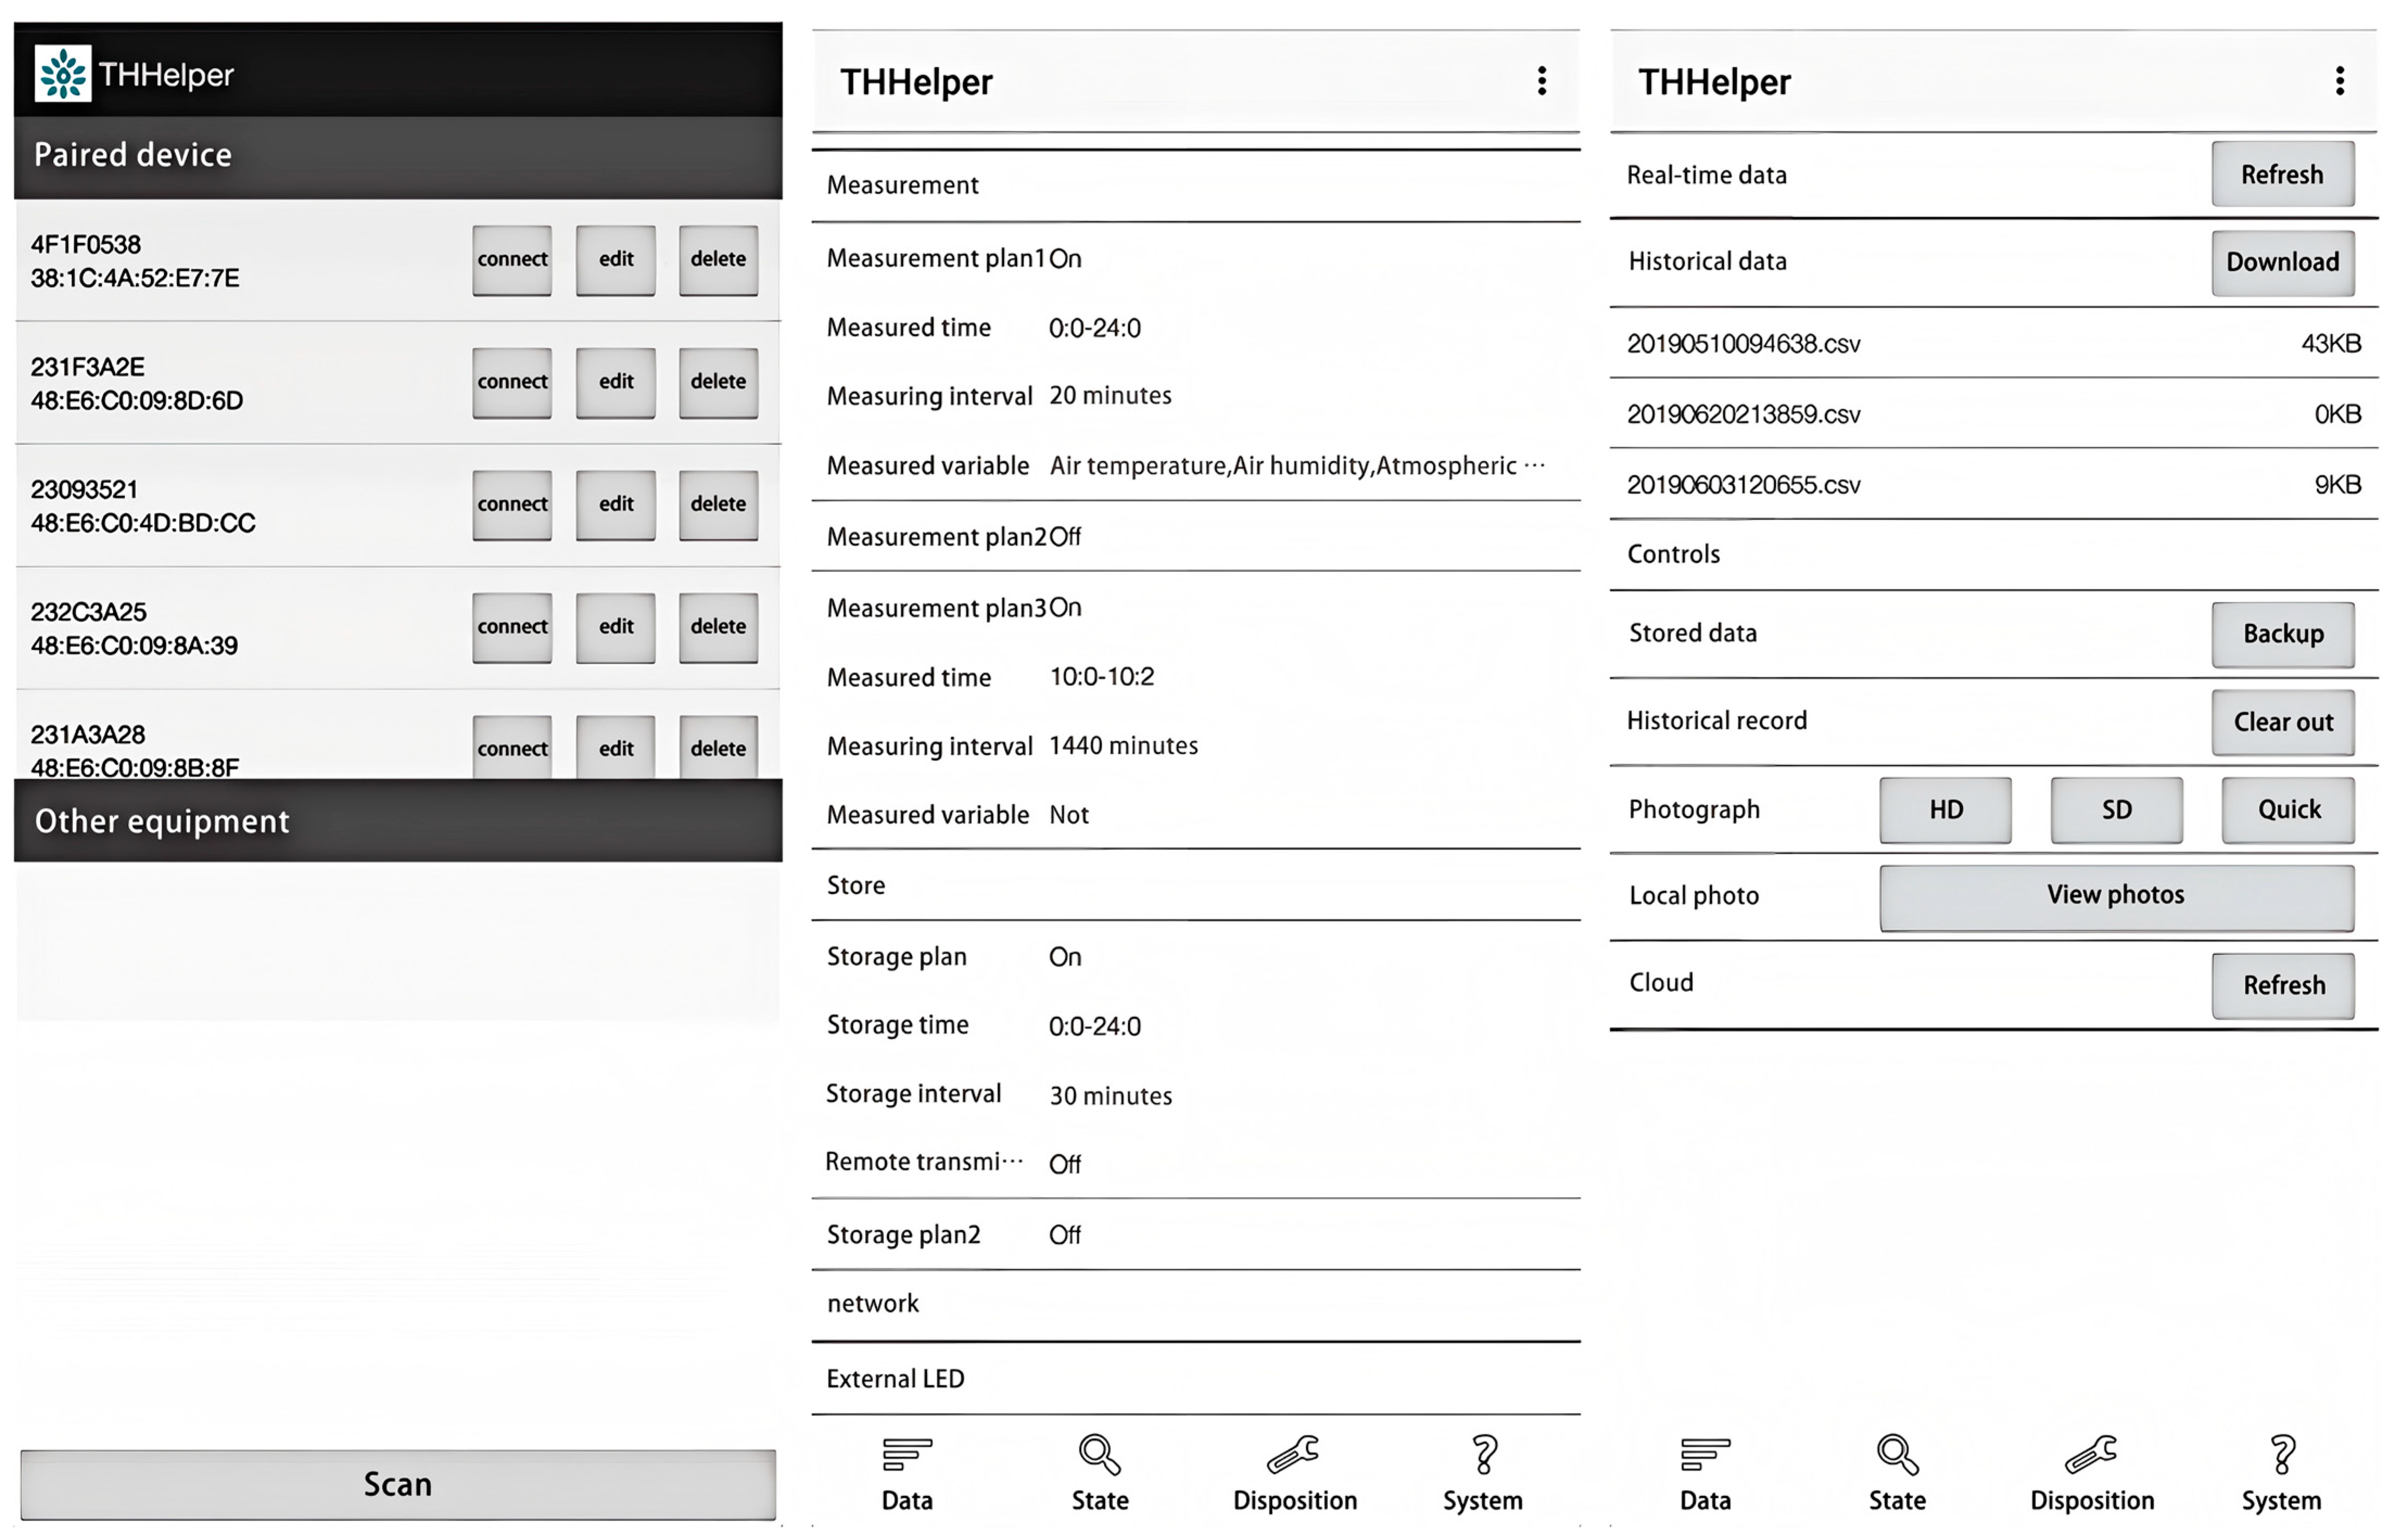Select 30 minutes Storage interval value
The height and width of the screenshot is (1540, 2401).
tap(1112, 1097)
